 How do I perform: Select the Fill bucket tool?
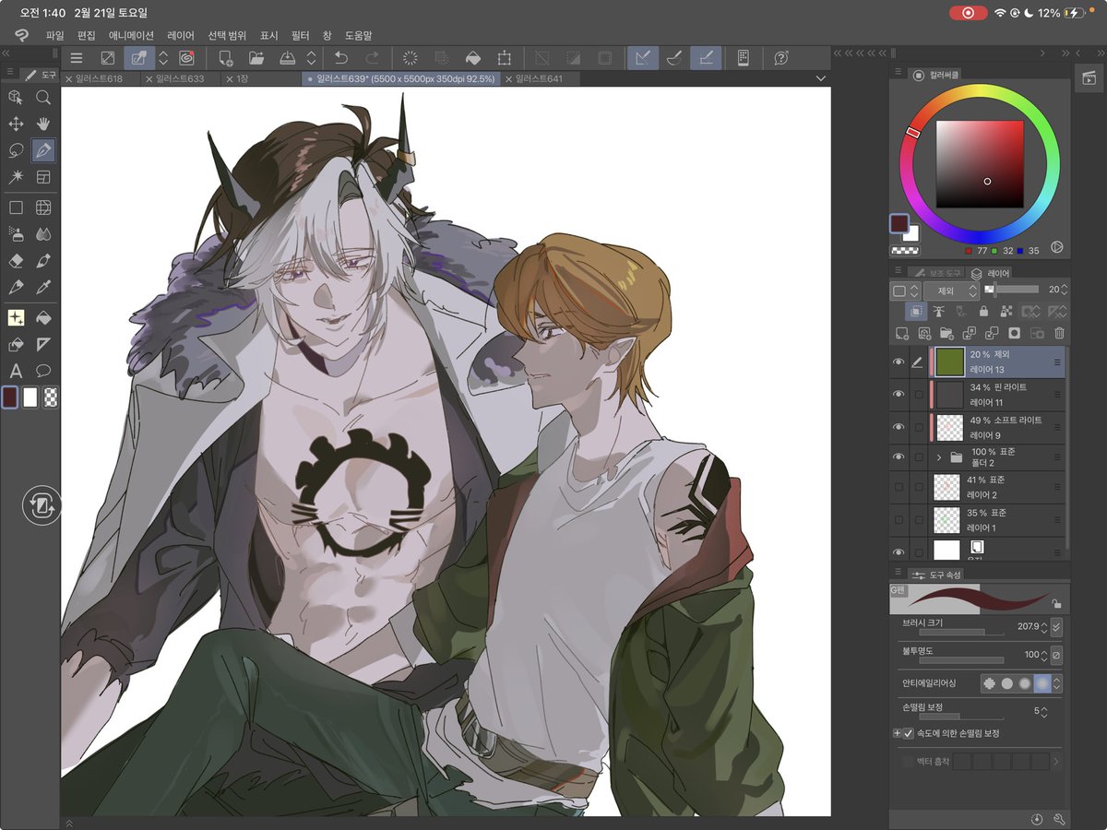[x=43, y=317]
